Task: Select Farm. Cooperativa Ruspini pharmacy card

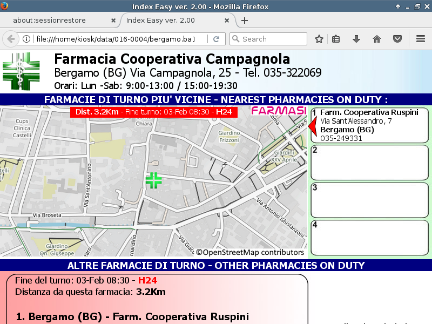Action: point(370,125)
